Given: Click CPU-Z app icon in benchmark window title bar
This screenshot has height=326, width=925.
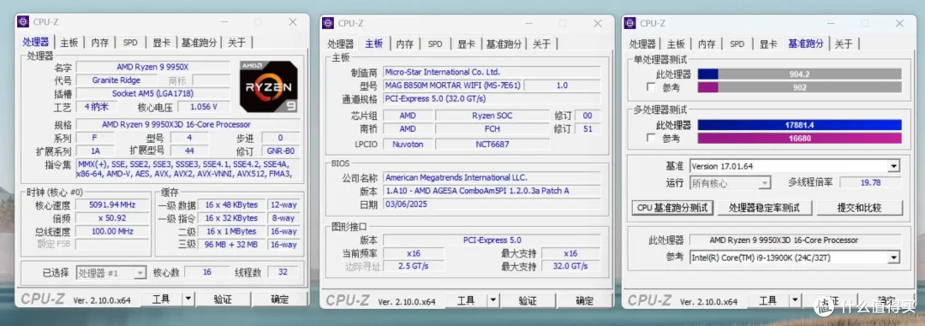Looking at the screenshot, I should 630,23.
